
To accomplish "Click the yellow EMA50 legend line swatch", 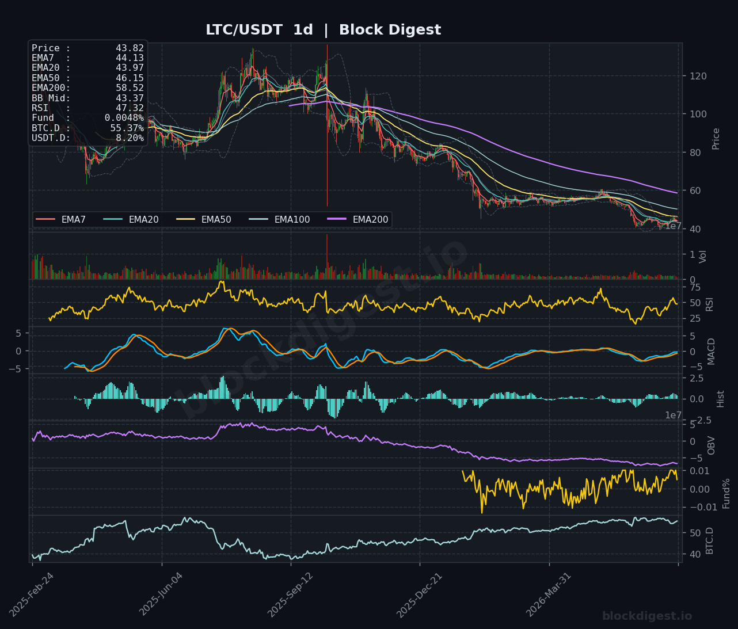I will 185,219.
